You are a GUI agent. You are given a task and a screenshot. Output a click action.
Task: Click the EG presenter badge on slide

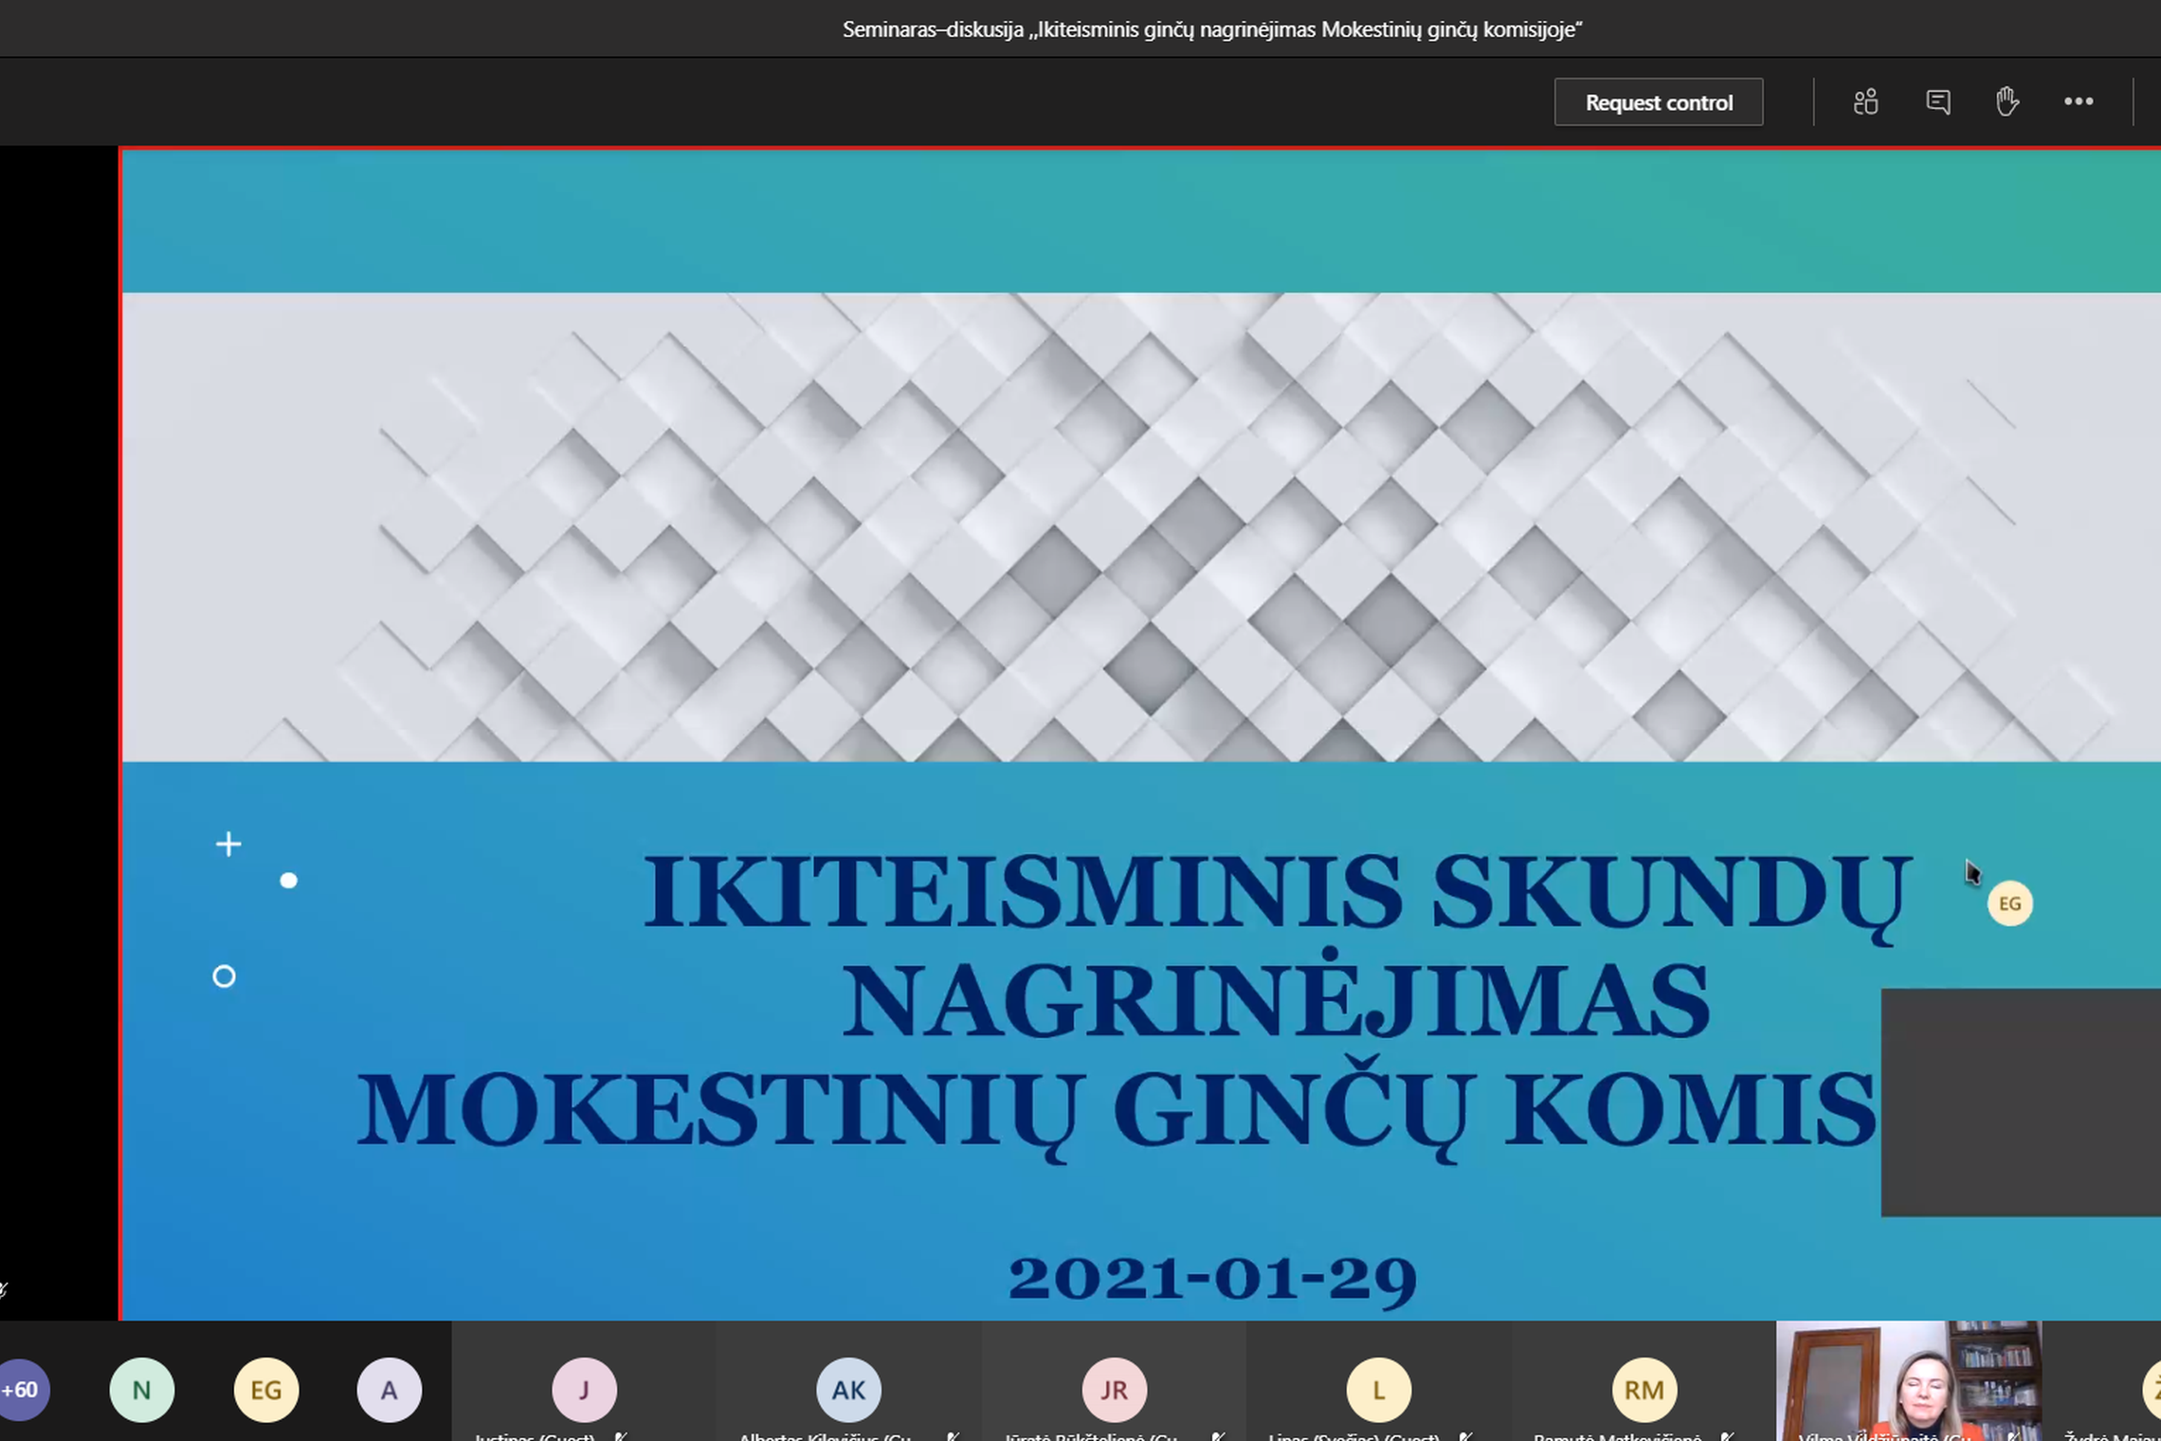[x=2010, y=903]
